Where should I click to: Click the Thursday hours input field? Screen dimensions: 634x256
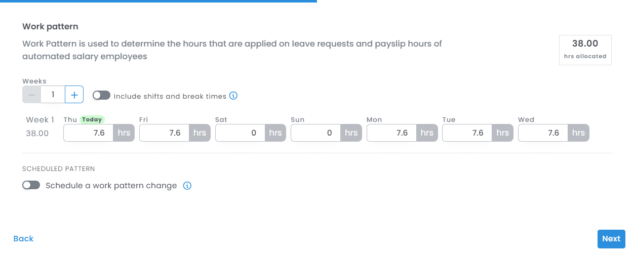(x=89, y=133)
